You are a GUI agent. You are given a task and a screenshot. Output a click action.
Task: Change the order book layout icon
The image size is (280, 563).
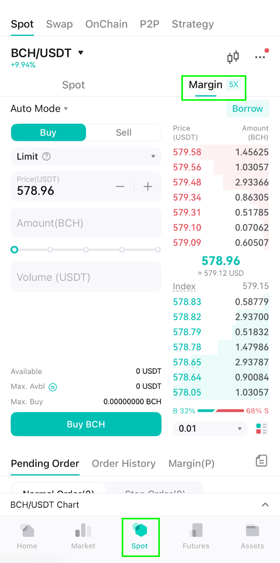coord(261,429)
